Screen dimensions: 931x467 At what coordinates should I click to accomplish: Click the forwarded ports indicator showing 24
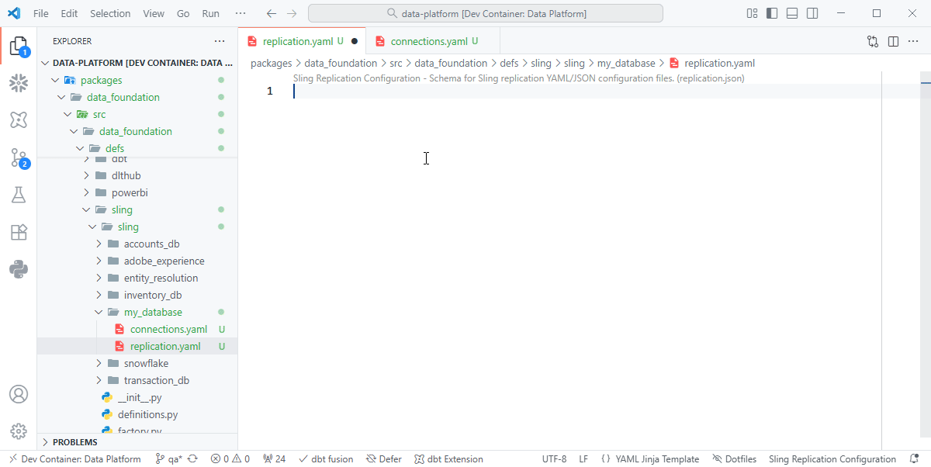click(x=274, y=458)
